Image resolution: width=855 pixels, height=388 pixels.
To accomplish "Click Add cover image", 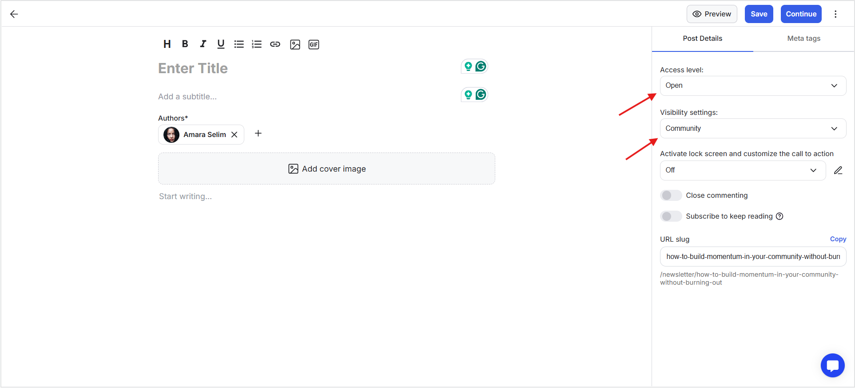I will tap(326, 169).
